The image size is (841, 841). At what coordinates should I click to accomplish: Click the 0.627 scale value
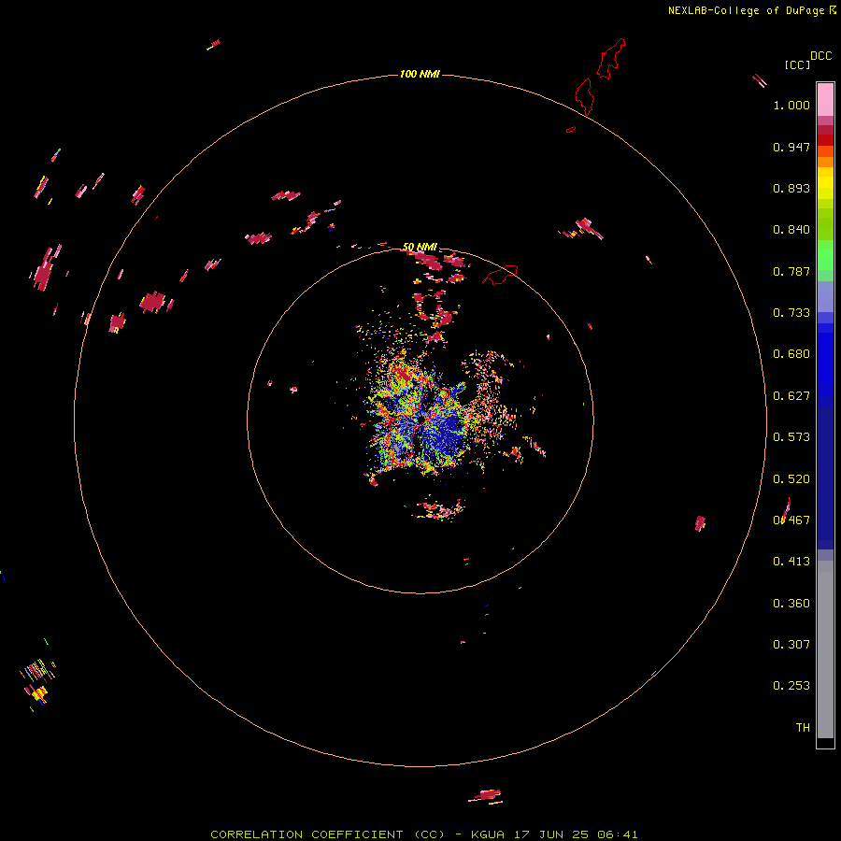coord(791,396)
